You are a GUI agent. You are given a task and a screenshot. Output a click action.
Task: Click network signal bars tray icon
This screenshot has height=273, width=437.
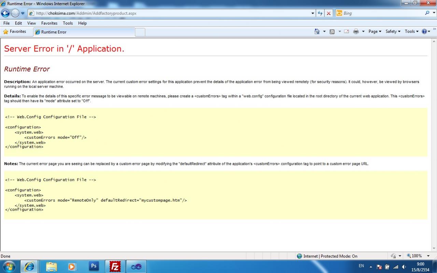coord(396,267)
